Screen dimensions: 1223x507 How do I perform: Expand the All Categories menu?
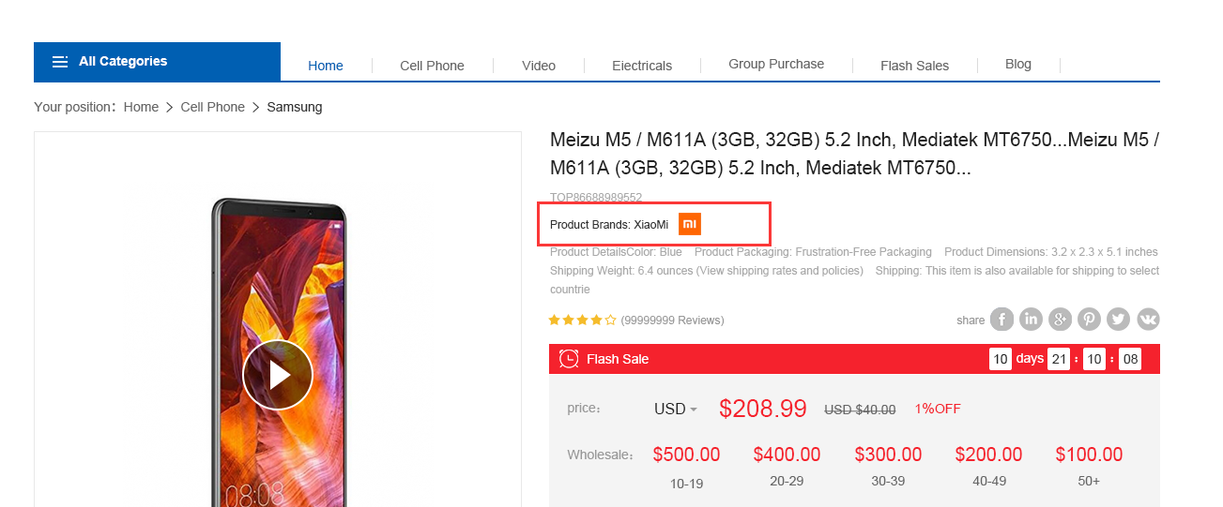coord(157,62)
